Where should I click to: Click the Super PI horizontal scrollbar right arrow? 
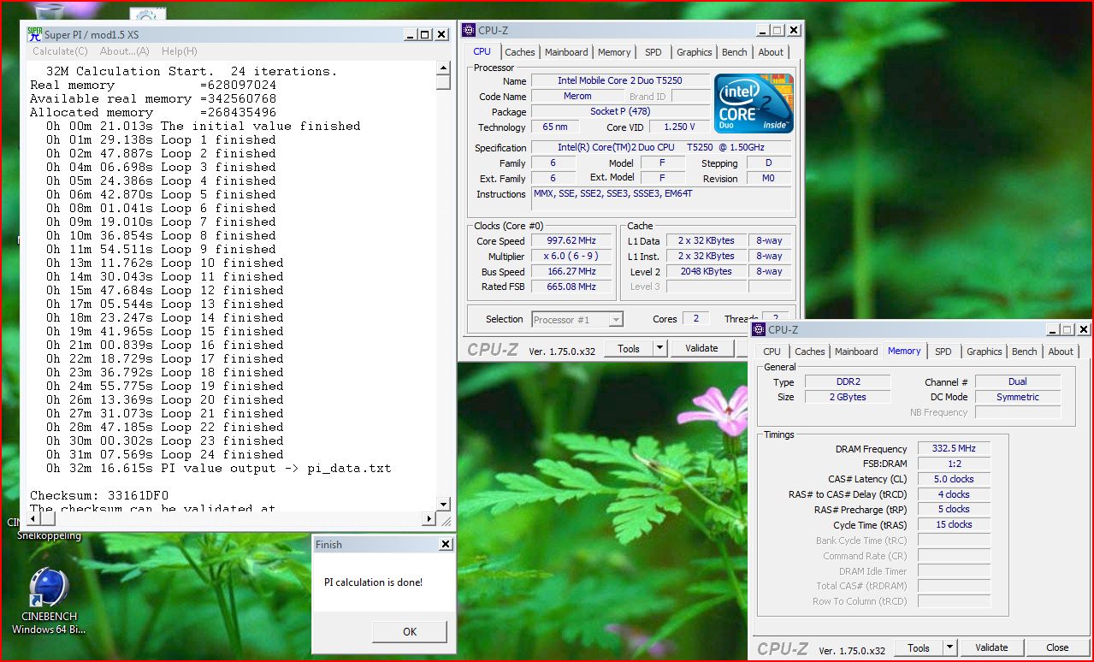pos(429,519)
